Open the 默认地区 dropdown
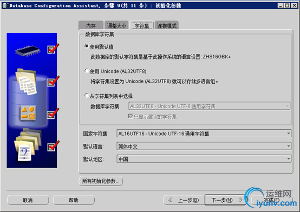Image resolution: width=300 pixels, height=212 pixels. click(x=204, y=159)
